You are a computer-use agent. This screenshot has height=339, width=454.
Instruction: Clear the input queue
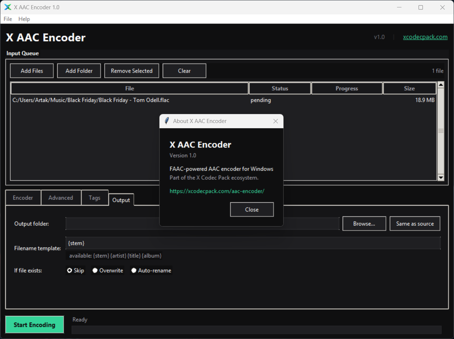pyautogui.click(x=184, y=71)
